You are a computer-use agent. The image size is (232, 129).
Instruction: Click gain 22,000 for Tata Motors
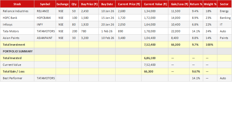pos(179,31)
